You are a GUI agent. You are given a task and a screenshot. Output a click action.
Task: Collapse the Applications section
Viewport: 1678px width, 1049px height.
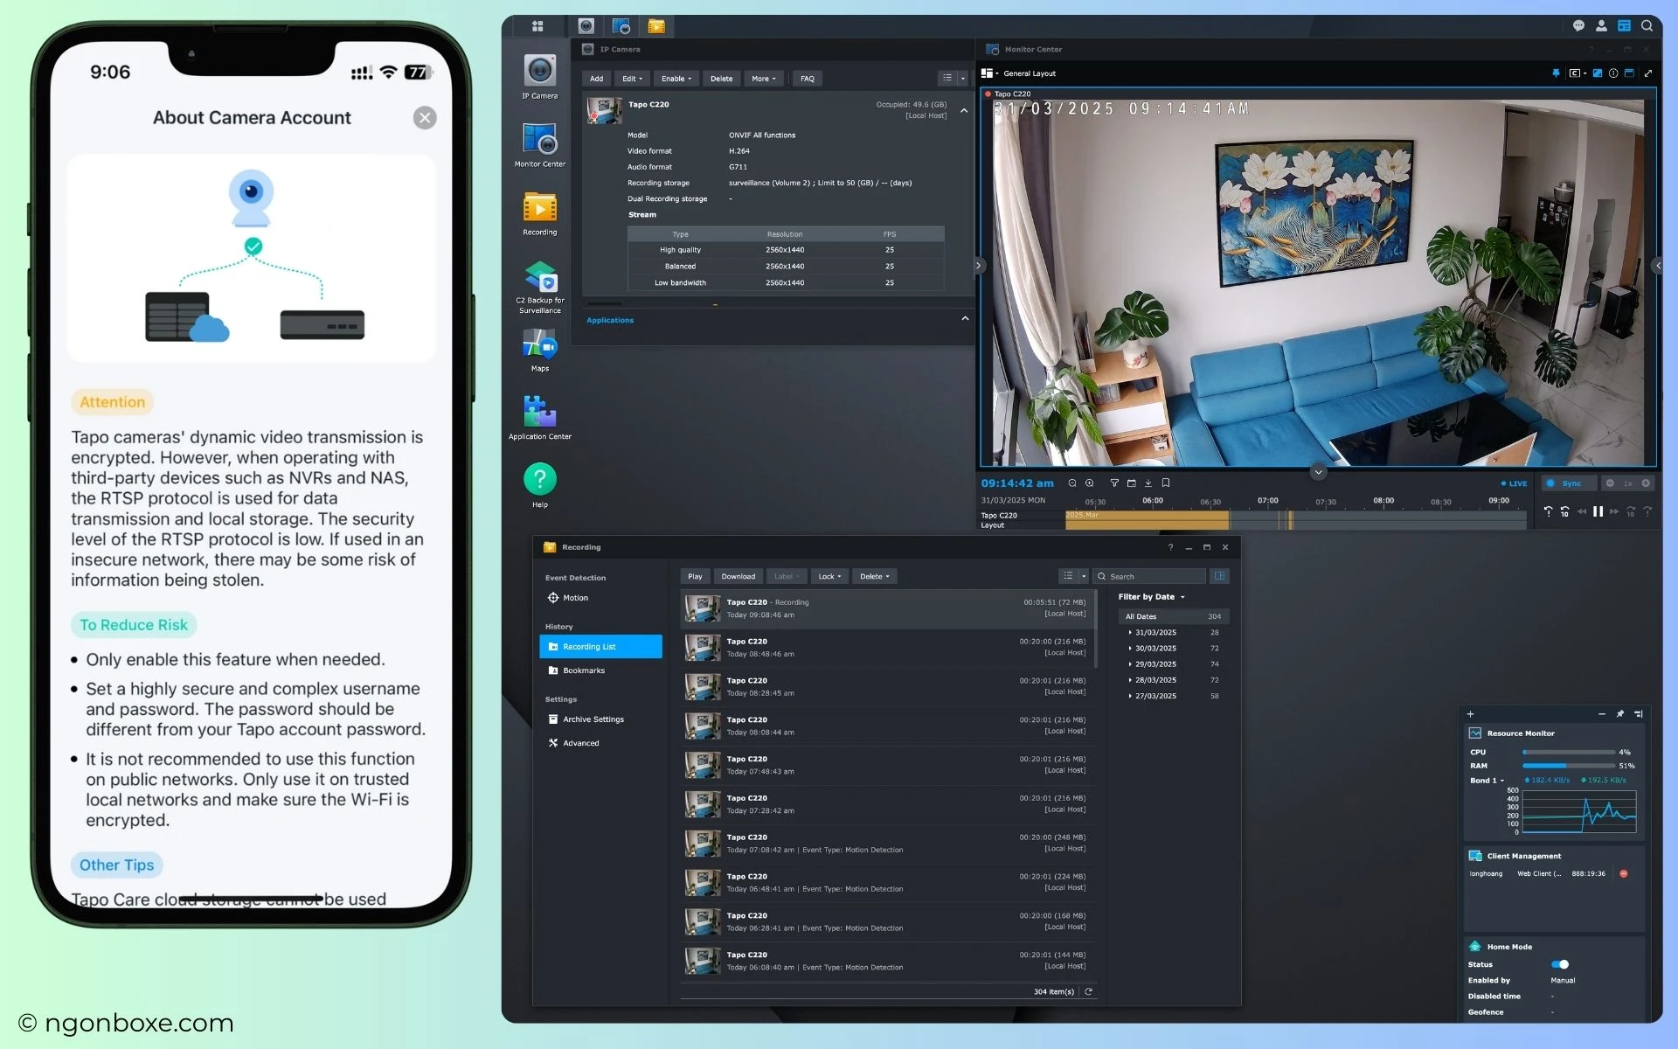965,318
